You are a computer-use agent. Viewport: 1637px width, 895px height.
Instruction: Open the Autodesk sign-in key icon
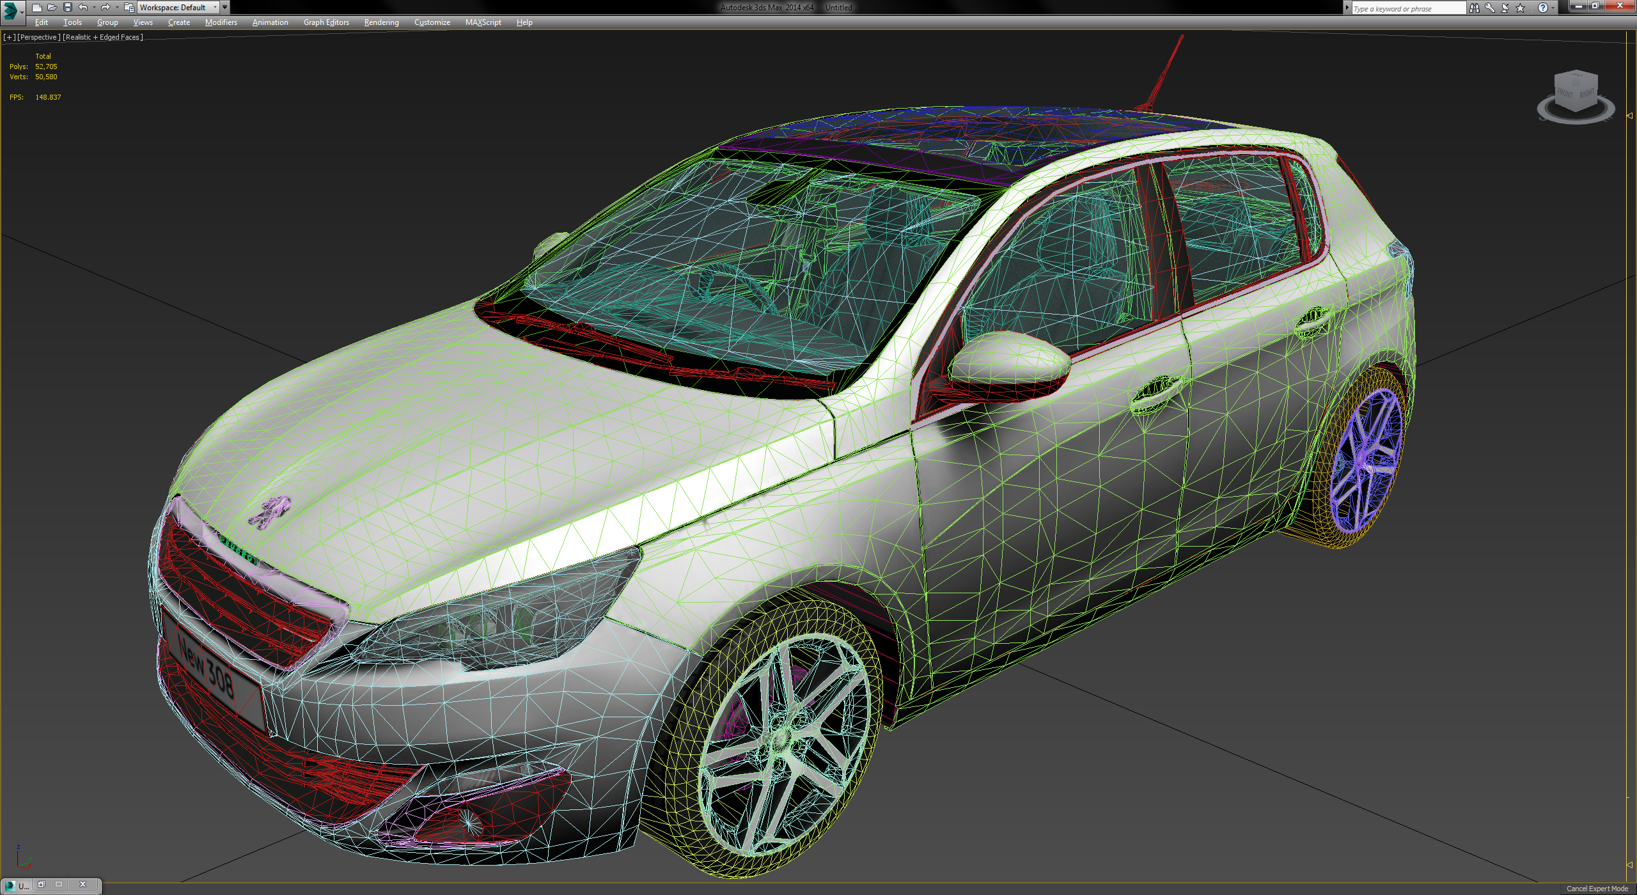point(1489,8)
